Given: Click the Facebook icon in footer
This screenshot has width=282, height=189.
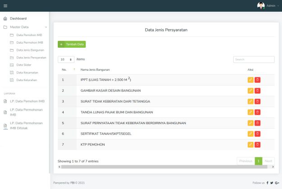Looking at the screenshot, I should [268, 183].
